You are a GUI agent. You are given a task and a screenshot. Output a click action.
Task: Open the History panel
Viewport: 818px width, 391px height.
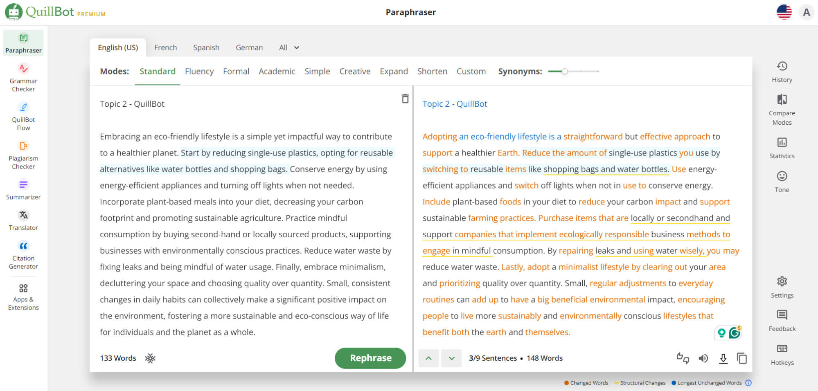click(x=782, y=72)
